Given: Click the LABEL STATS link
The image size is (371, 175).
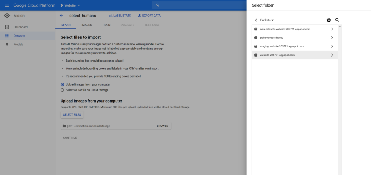Looking at the screenshot, I should pyautogui.click(x=120, y=16).
